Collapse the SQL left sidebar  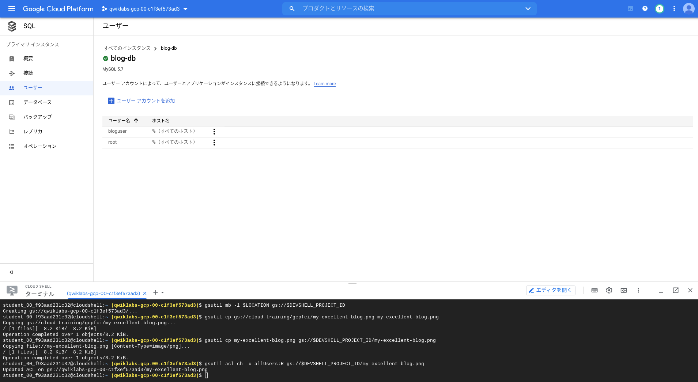click(x=11, y=272)
